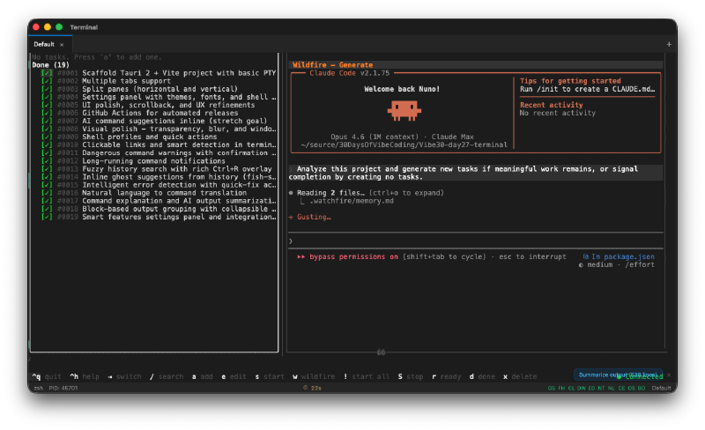Click the 'DW' status bar indicator

click(x=582, y=389)
